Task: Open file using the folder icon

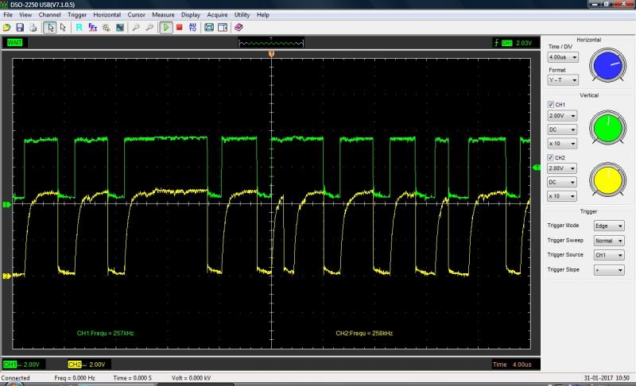Action: point(7,27)
